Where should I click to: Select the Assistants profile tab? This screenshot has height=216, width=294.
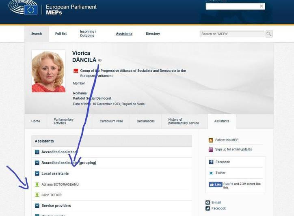pos(222,121)
